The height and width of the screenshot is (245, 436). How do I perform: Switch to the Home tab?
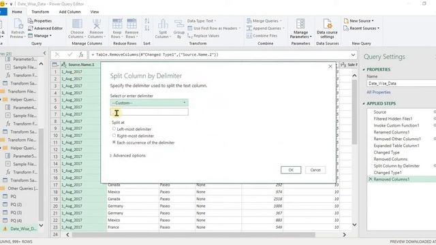point(17,12)
